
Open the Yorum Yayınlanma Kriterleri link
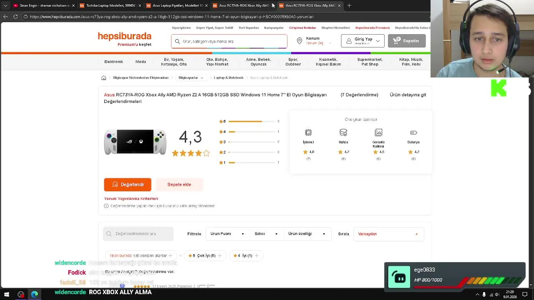[x=131, y=199]
